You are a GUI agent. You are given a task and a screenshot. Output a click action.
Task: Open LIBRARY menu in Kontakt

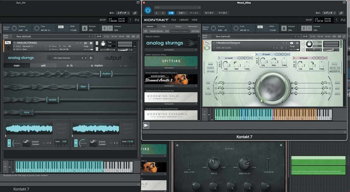point(184,20)
